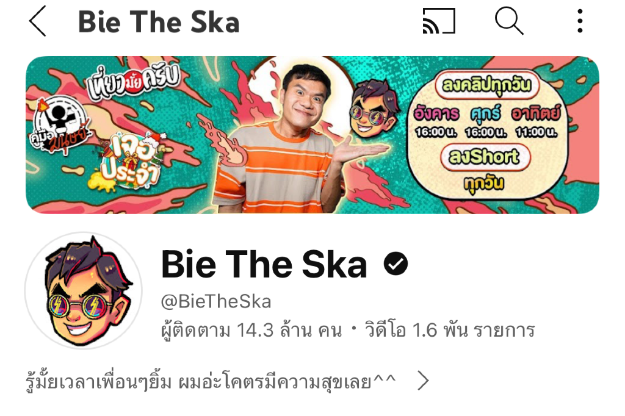Click the ลงคลิปทุกวัน label on banner
The width and height of the screenshot is (625, 416).
(486, 85)
